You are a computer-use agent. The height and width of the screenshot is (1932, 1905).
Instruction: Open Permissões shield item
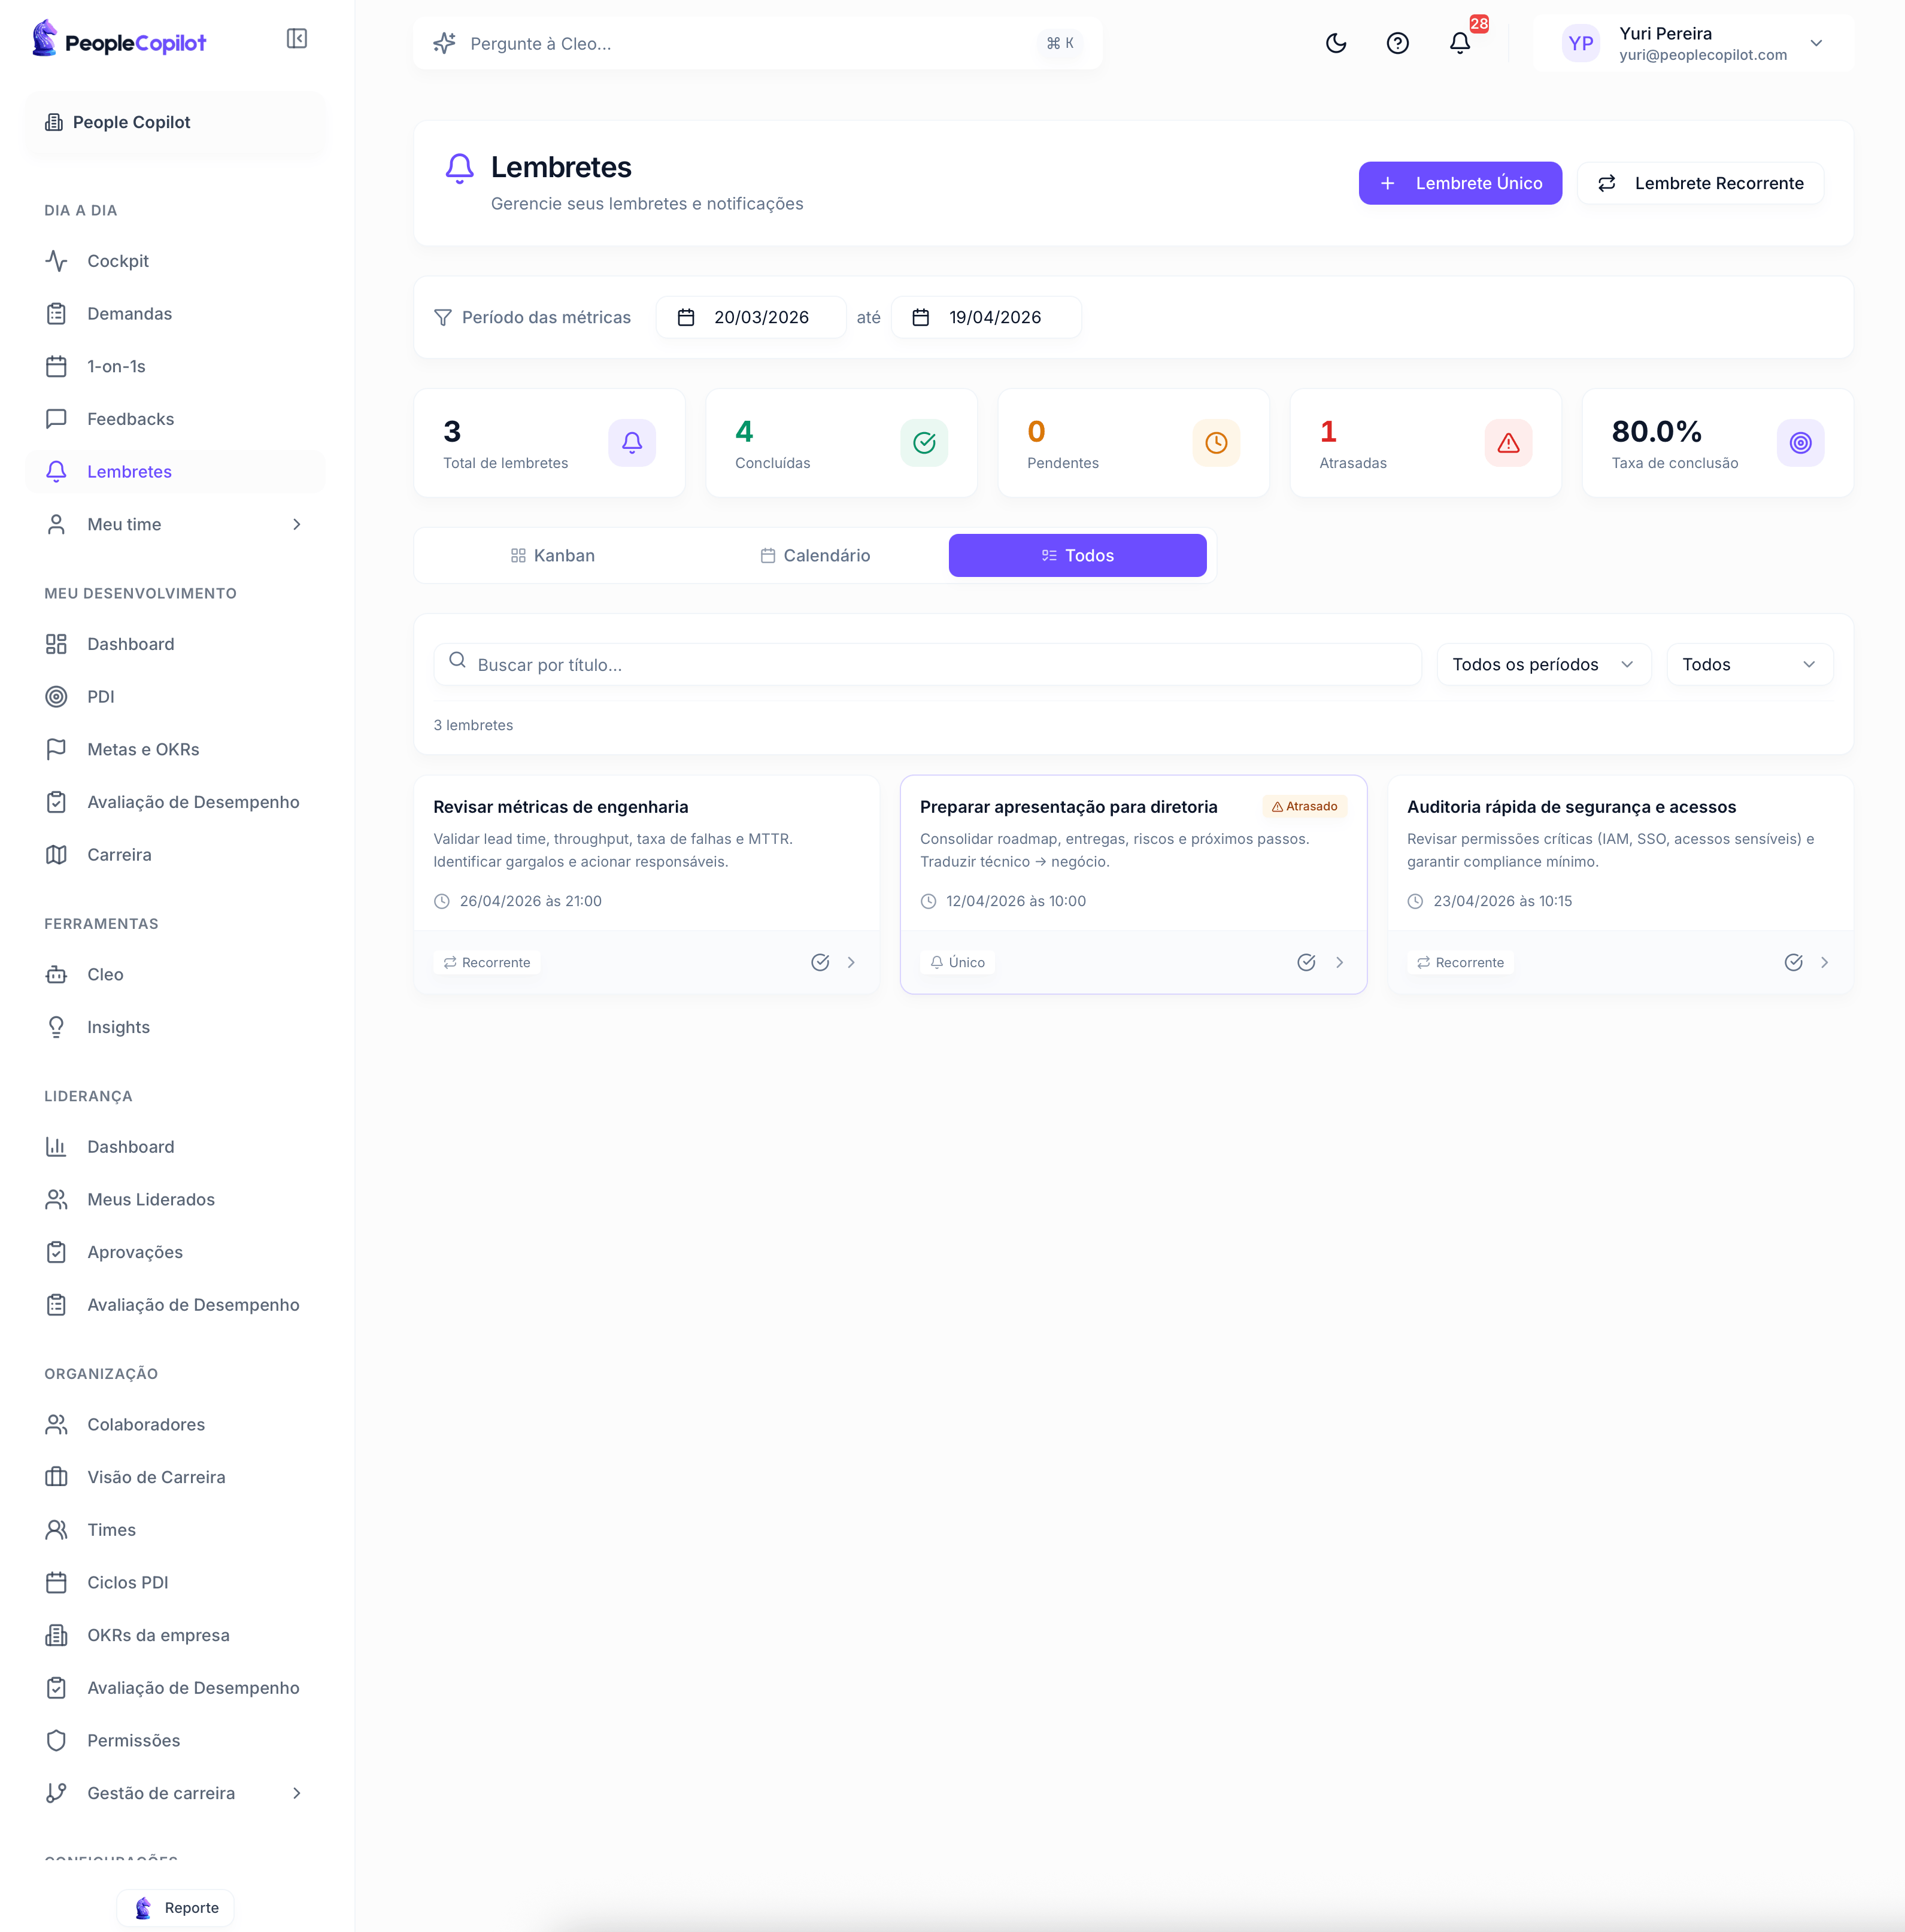click(x=175, y=1740)
